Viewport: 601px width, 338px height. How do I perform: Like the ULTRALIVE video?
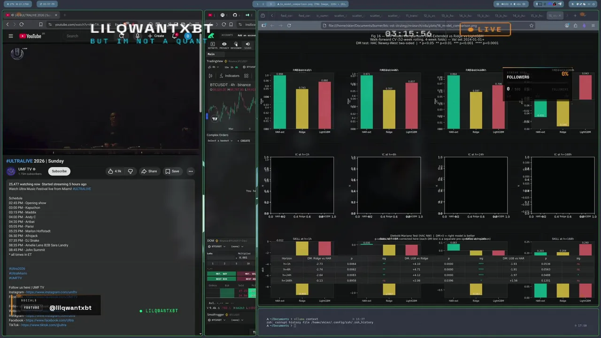coord(115,171)
